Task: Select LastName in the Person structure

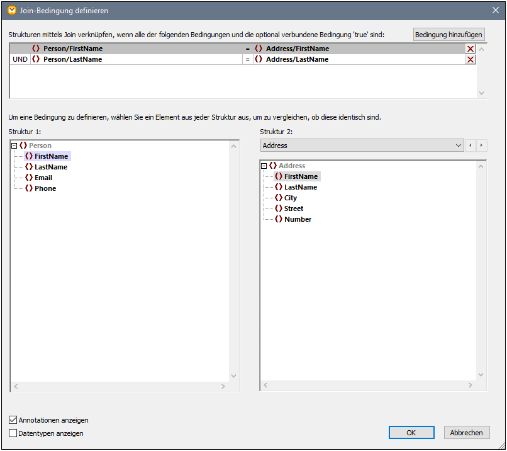Action: click(50, 167)
